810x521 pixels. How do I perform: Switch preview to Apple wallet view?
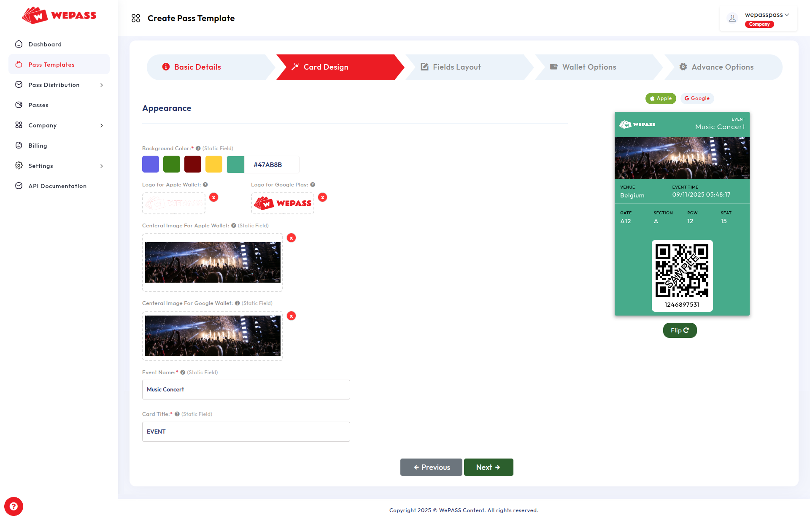point(660,98)
